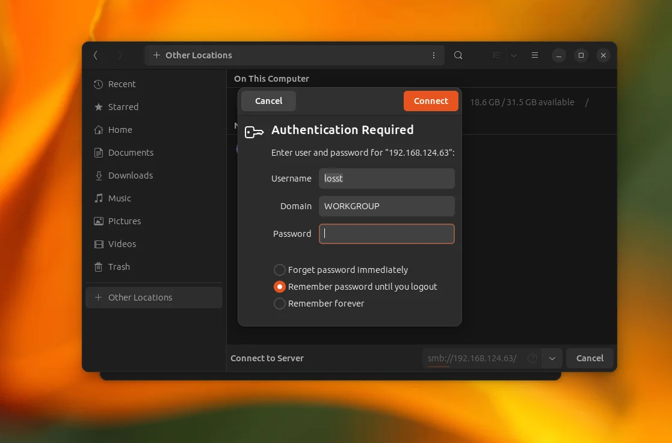Open the path bar three-dot menu

(434, 55)
